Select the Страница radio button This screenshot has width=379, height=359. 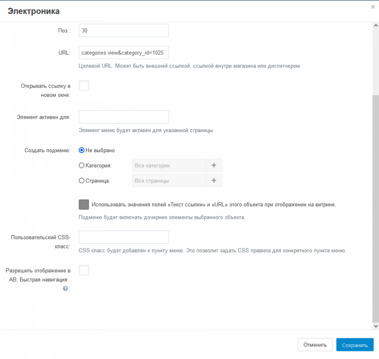tap(82, 180)
